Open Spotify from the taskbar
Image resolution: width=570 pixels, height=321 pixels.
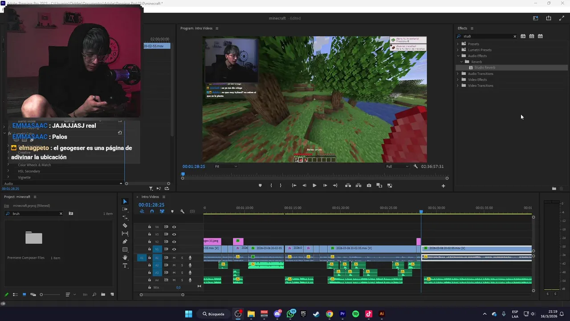point(355,314)
